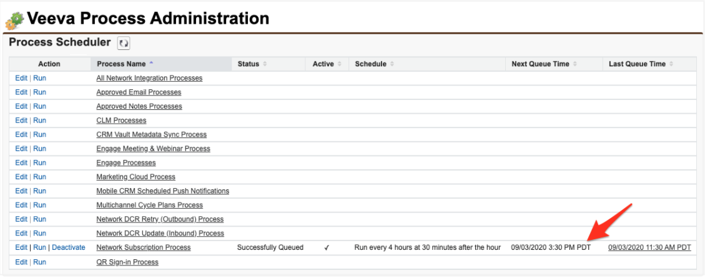Open Approved Notes Processes link
705x278 pixels.
pyautogui.click(x=139, y=106)
